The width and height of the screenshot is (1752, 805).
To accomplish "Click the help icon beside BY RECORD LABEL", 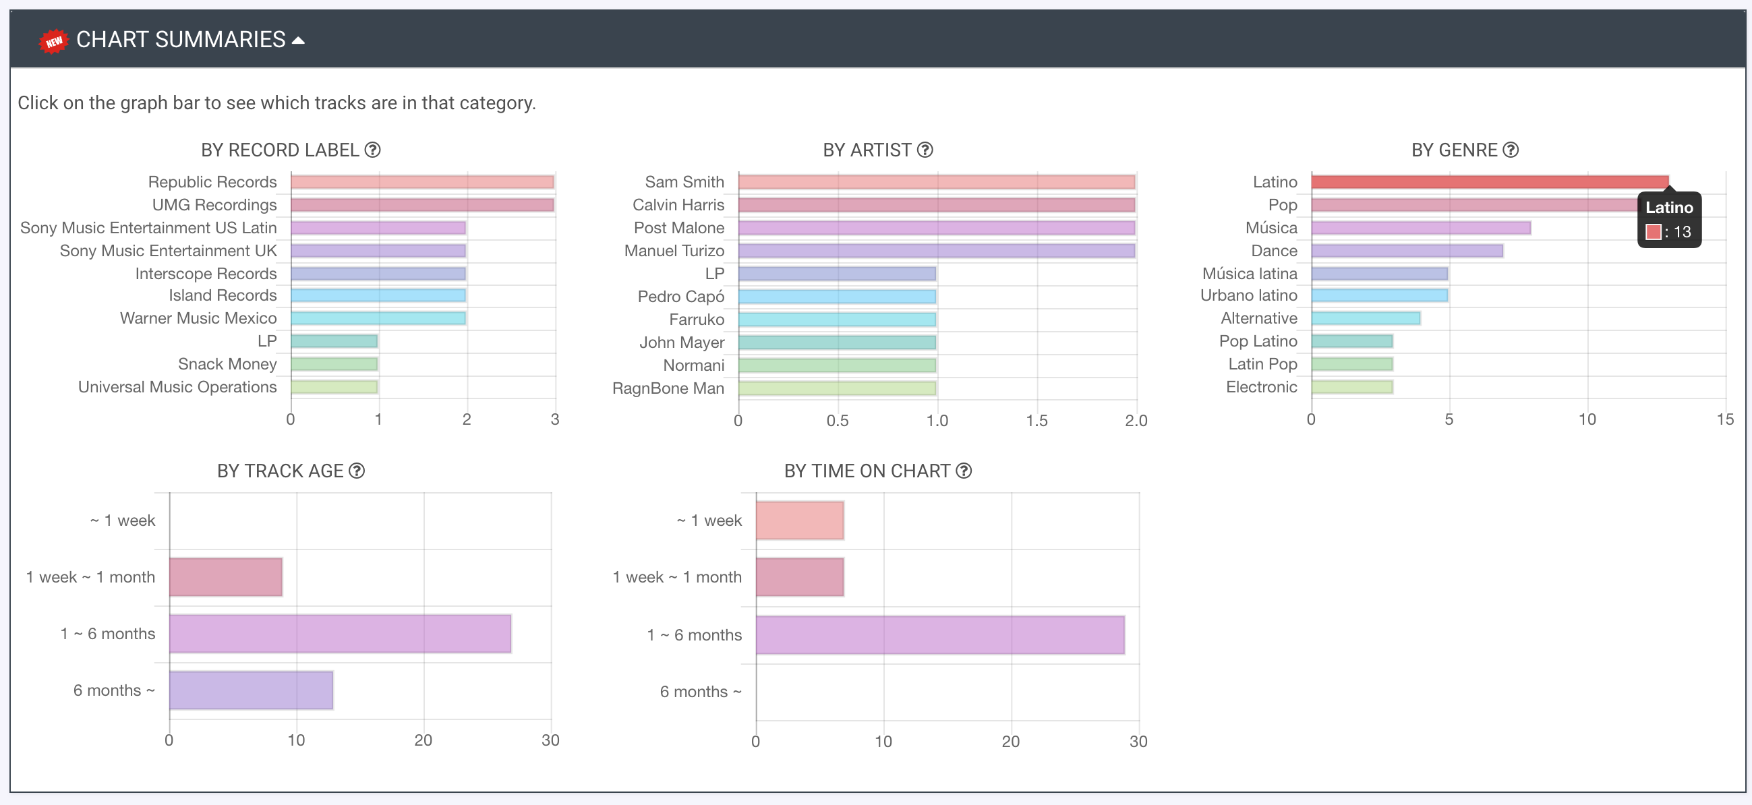I will tap(372, 150).
